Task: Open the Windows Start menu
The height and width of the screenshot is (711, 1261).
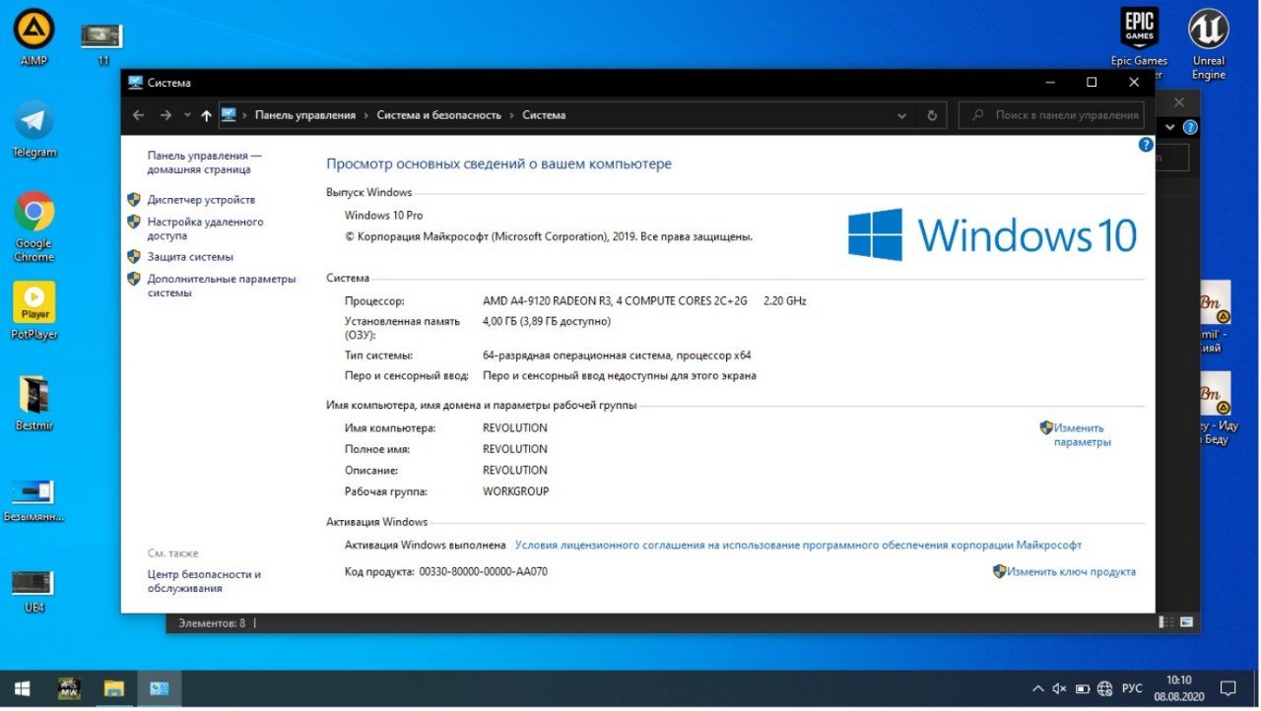Action: tap(22, 688)
